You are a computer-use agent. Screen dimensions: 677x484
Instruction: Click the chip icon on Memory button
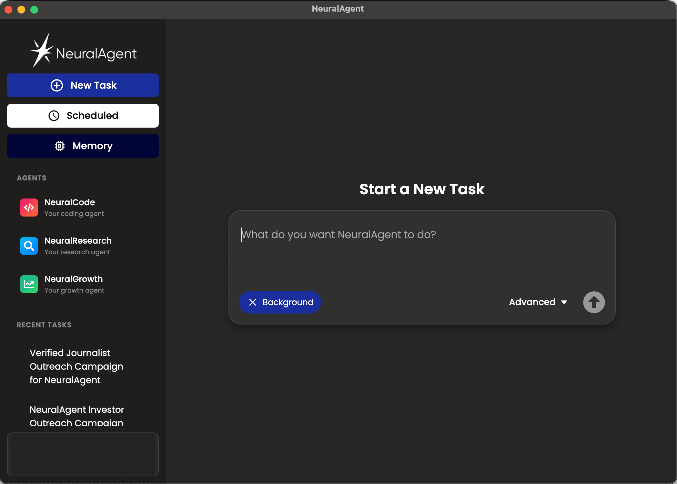[60, 146]
